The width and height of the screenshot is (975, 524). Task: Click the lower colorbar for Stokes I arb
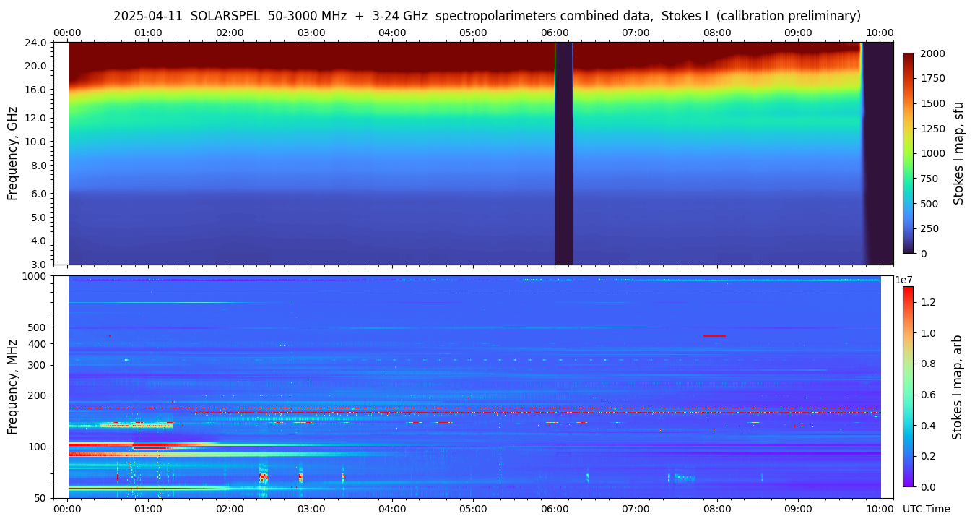(908, 386)
